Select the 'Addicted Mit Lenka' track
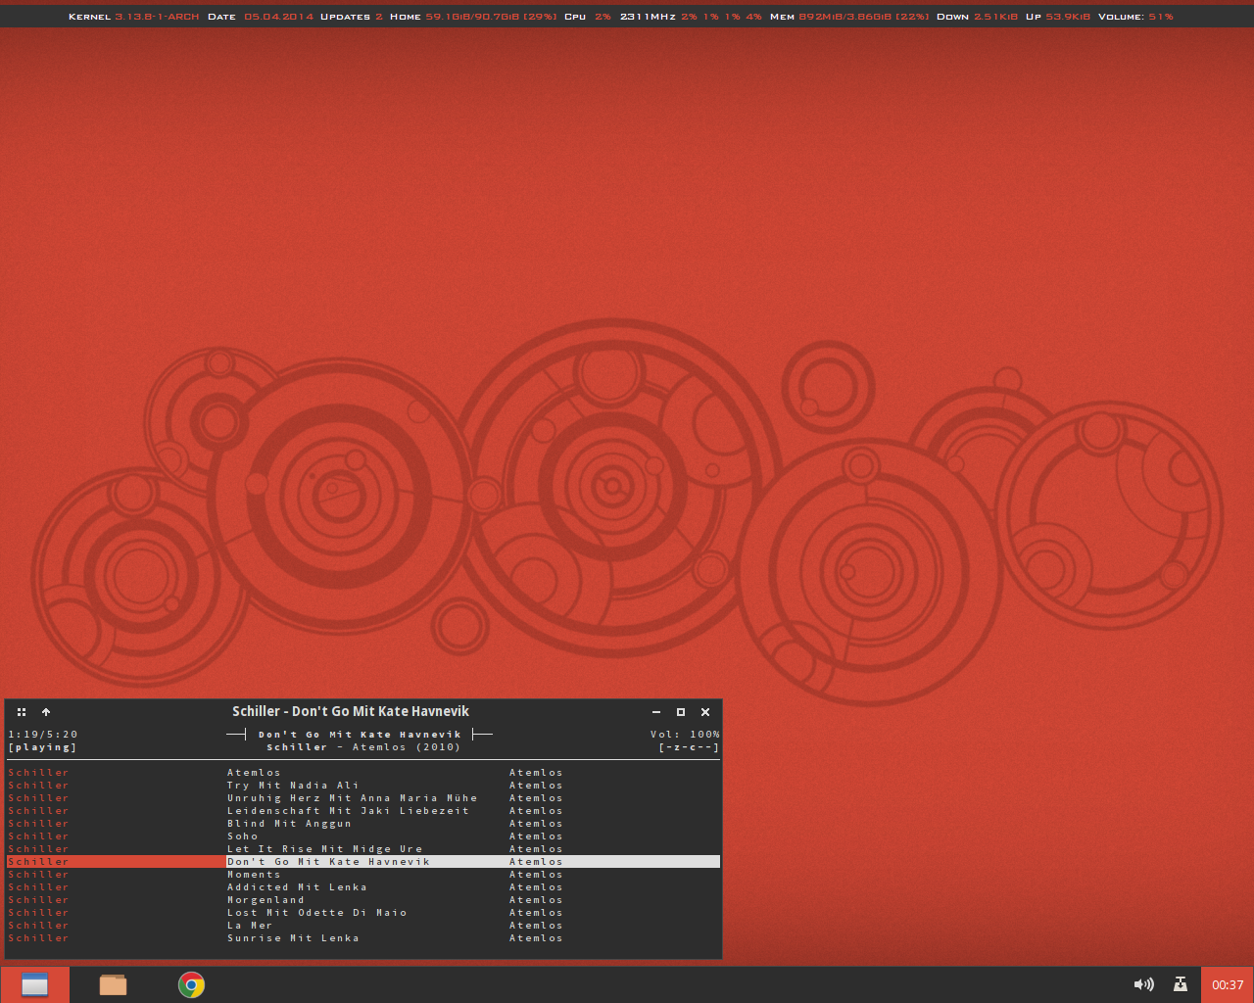Viewport: 1254px width, 1003px height. click(363, 887)
